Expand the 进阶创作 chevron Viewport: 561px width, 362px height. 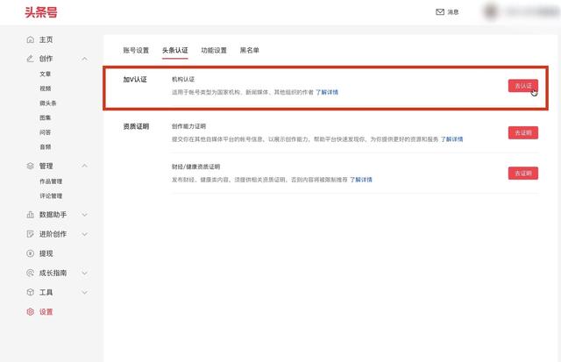pyautogui.click(x=84, y=234)
